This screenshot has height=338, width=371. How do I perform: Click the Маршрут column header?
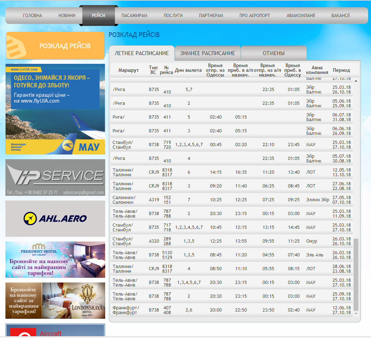pos(128,70)
